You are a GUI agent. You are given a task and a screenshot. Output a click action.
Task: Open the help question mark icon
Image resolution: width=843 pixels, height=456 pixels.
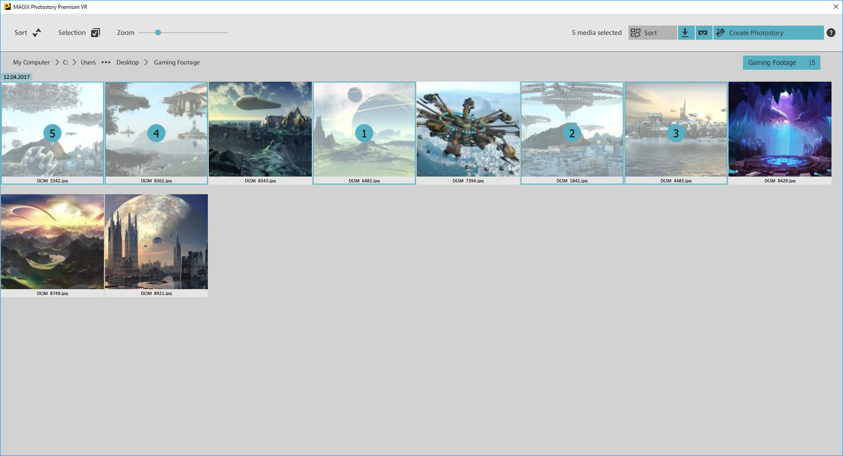click(x=831, y=32)
